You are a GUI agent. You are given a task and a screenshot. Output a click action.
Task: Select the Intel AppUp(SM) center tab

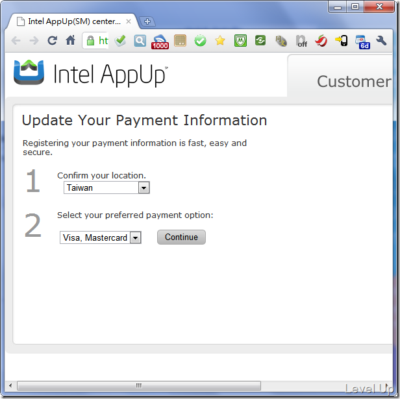tap(74, 21)
